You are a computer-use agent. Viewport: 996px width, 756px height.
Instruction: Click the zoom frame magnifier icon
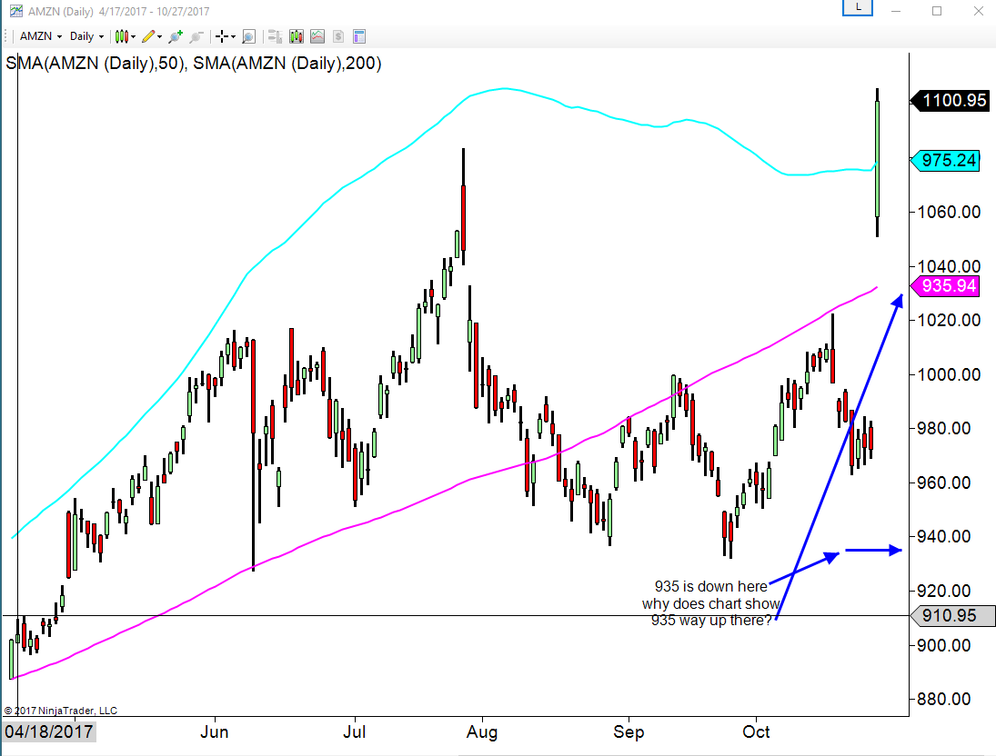coord(249,36)
